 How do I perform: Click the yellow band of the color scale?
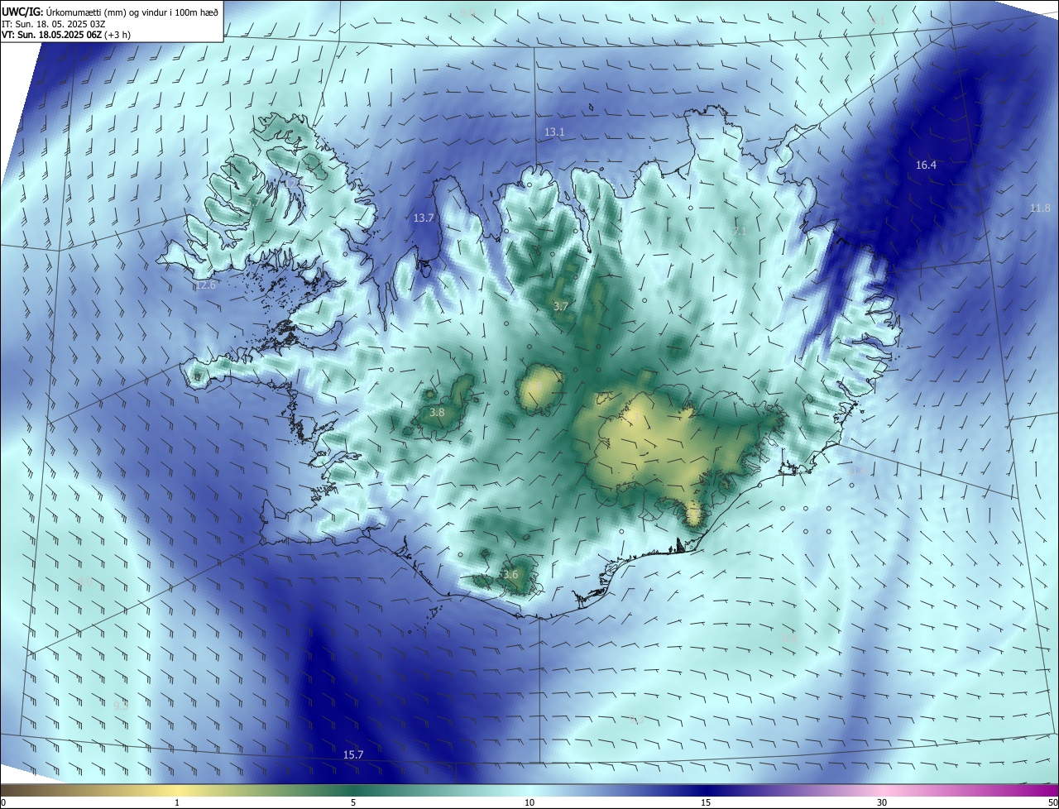(177, 790)
